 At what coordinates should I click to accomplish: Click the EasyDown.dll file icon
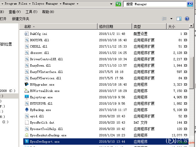point(27,65)
